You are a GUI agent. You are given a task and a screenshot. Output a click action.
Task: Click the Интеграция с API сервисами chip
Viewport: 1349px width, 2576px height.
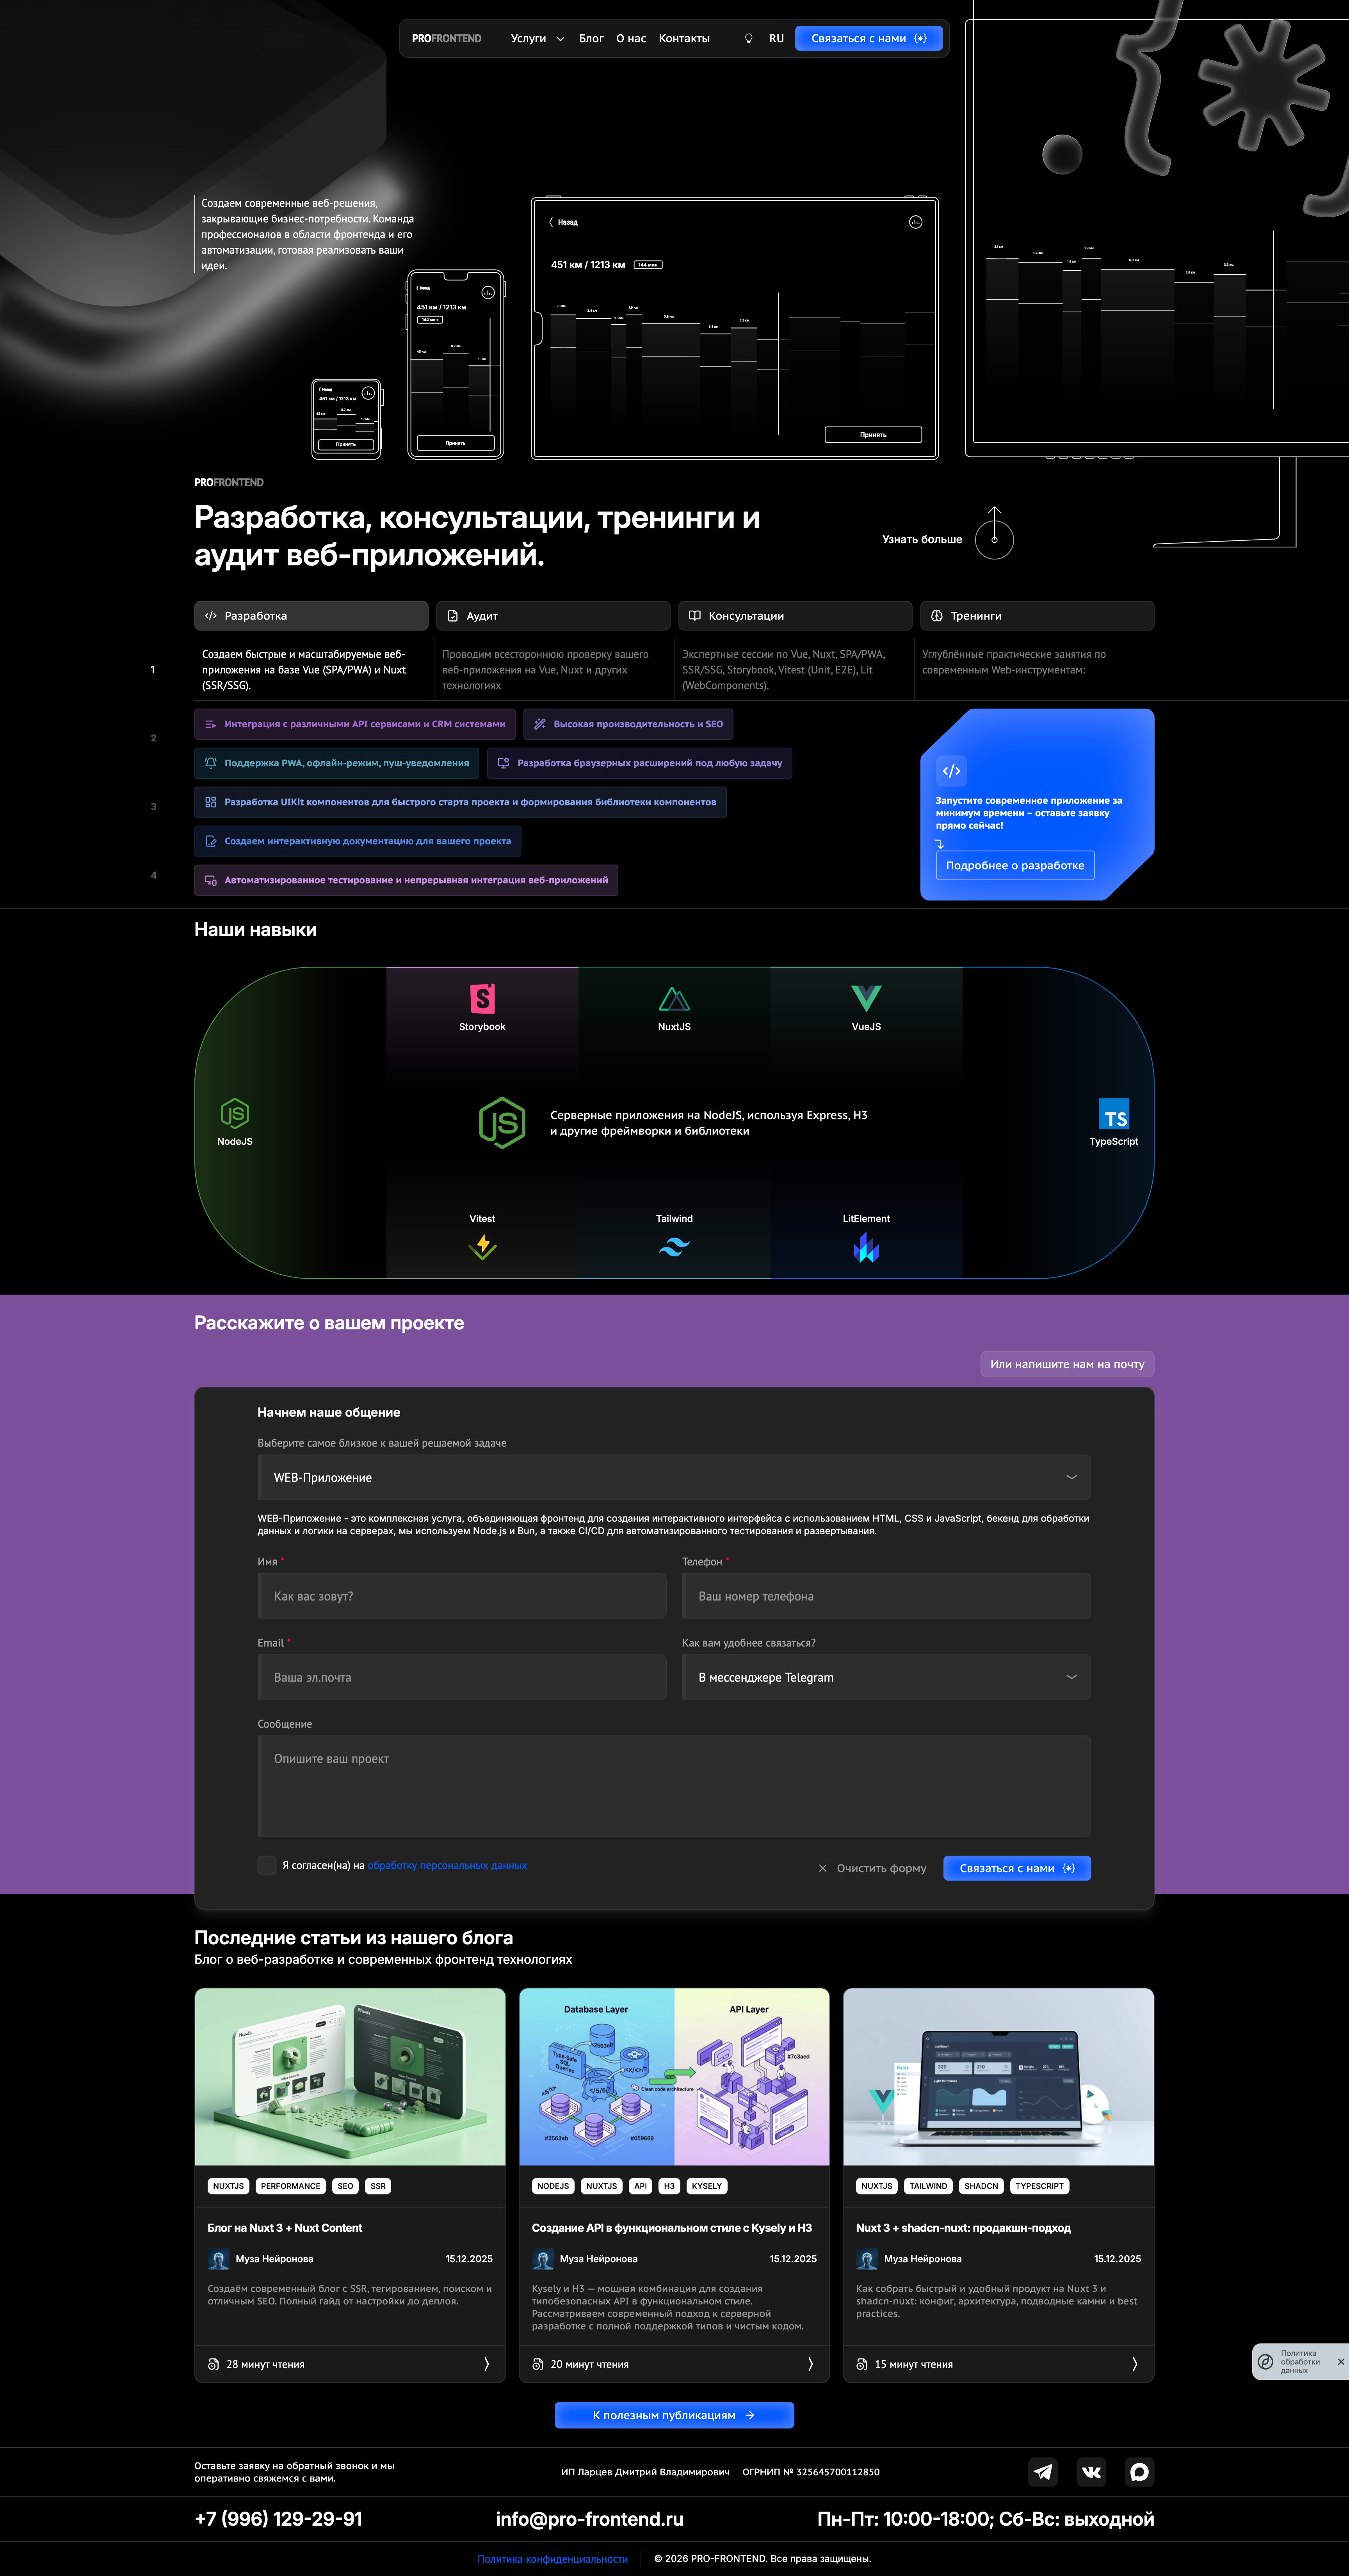pos(355,724)
